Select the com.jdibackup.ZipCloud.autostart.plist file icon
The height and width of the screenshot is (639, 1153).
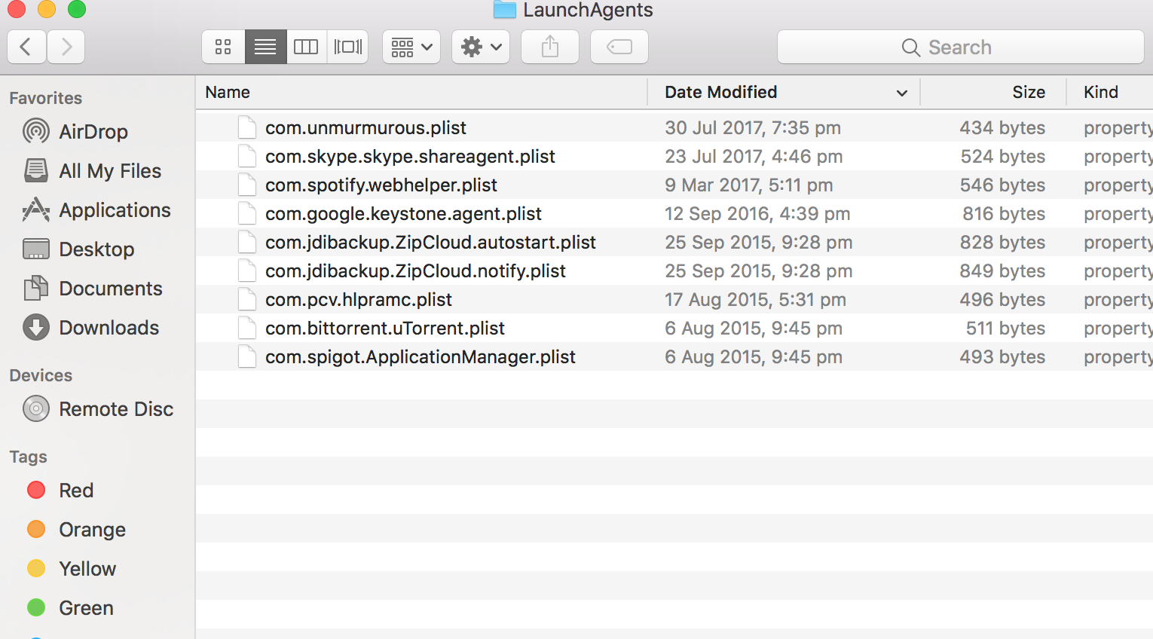click(x=247, y=242)
